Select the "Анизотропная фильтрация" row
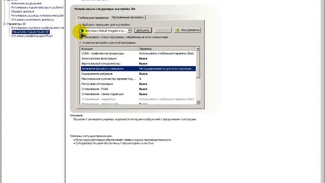This screenshot has height=183, width=325. pos(138,58)
